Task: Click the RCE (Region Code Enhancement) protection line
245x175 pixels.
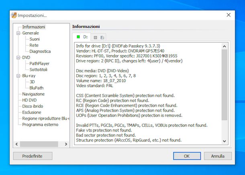Action: (x=127, y=105)
